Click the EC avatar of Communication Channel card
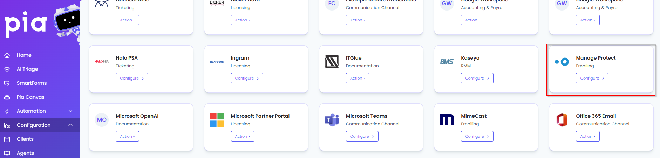660x158 pixels. click(x=332, y=4)
